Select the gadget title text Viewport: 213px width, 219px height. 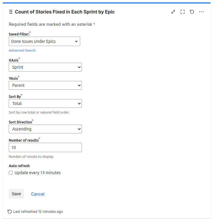pyautogui.click(x=65, y=12)
